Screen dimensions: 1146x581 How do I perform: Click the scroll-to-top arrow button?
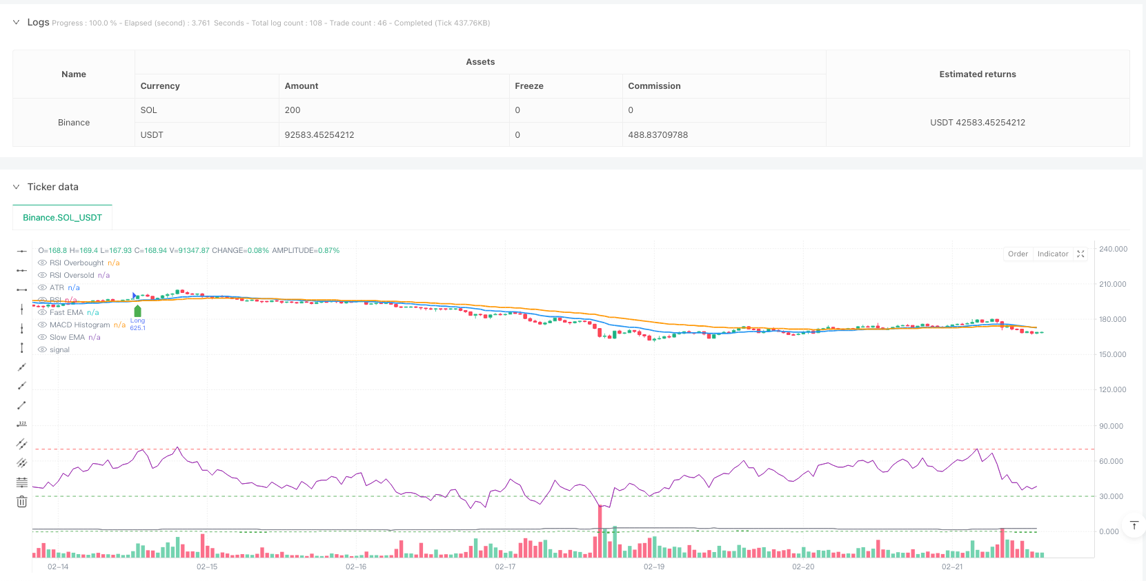point(1134,526)
